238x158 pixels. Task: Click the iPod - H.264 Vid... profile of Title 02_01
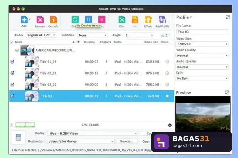(128, 73)
